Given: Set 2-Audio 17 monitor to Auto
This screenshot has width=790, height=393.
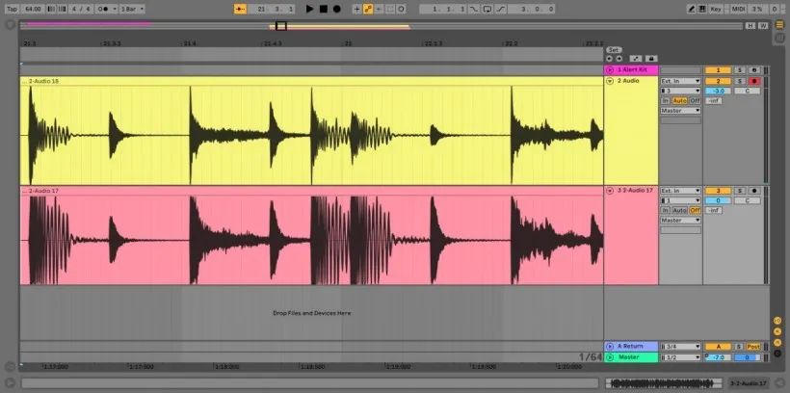Looking at the screenshot, I should tap(679, 211).
